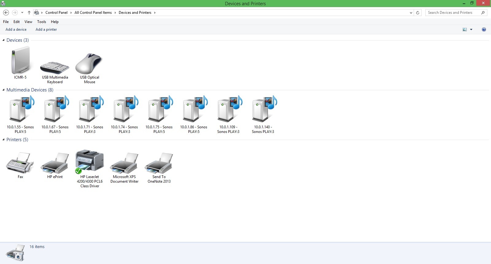This screenshot has height=264, width=491.
Task: Click the Devices (3) heading text
Action: tap(17, 40)
